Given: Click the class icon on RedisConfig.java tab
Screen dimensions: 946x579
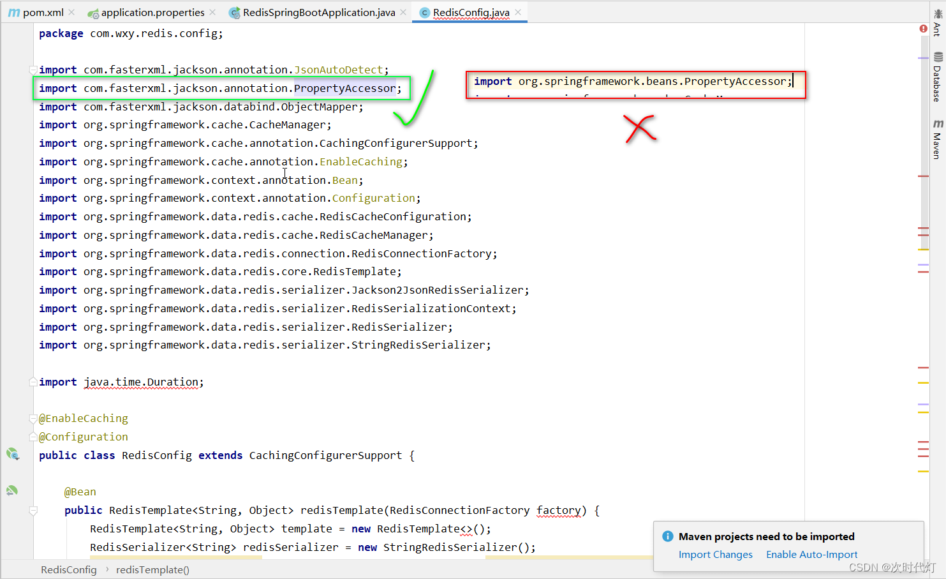Looking at the screenshot, I should (x=424, y=11).
